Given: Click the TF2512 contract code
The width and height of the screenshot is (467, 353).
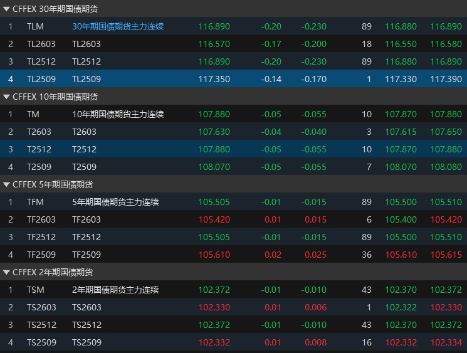Looking at the screenshot, I should click(41, 237).
